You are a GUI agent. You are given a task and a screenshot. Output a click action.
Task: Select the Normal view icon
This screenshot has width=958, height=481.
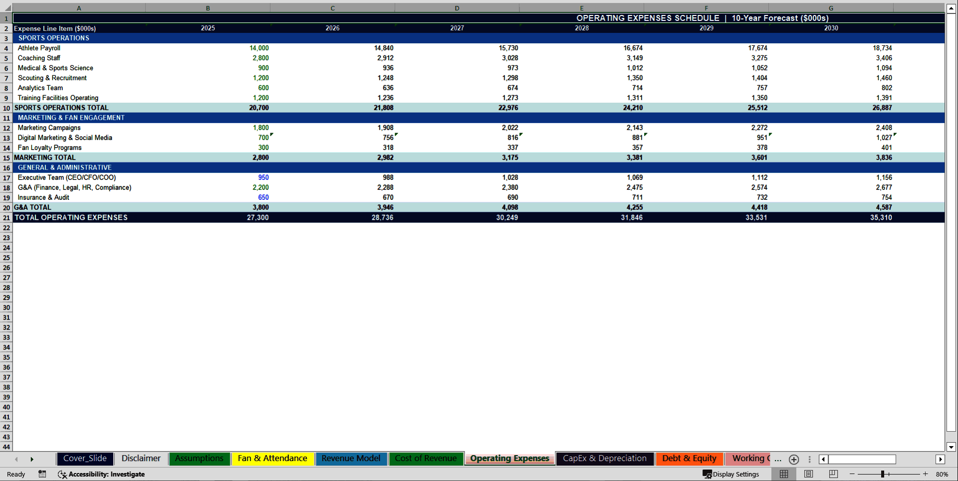[783, 474]
